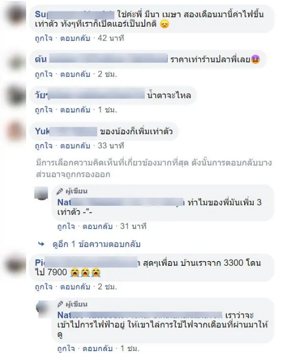Image resolution: width=290 pixels, height=353 pixels.
Task: Click the 2 ชม. timestamp under the ต้น comment
Action: click(107, 74)
